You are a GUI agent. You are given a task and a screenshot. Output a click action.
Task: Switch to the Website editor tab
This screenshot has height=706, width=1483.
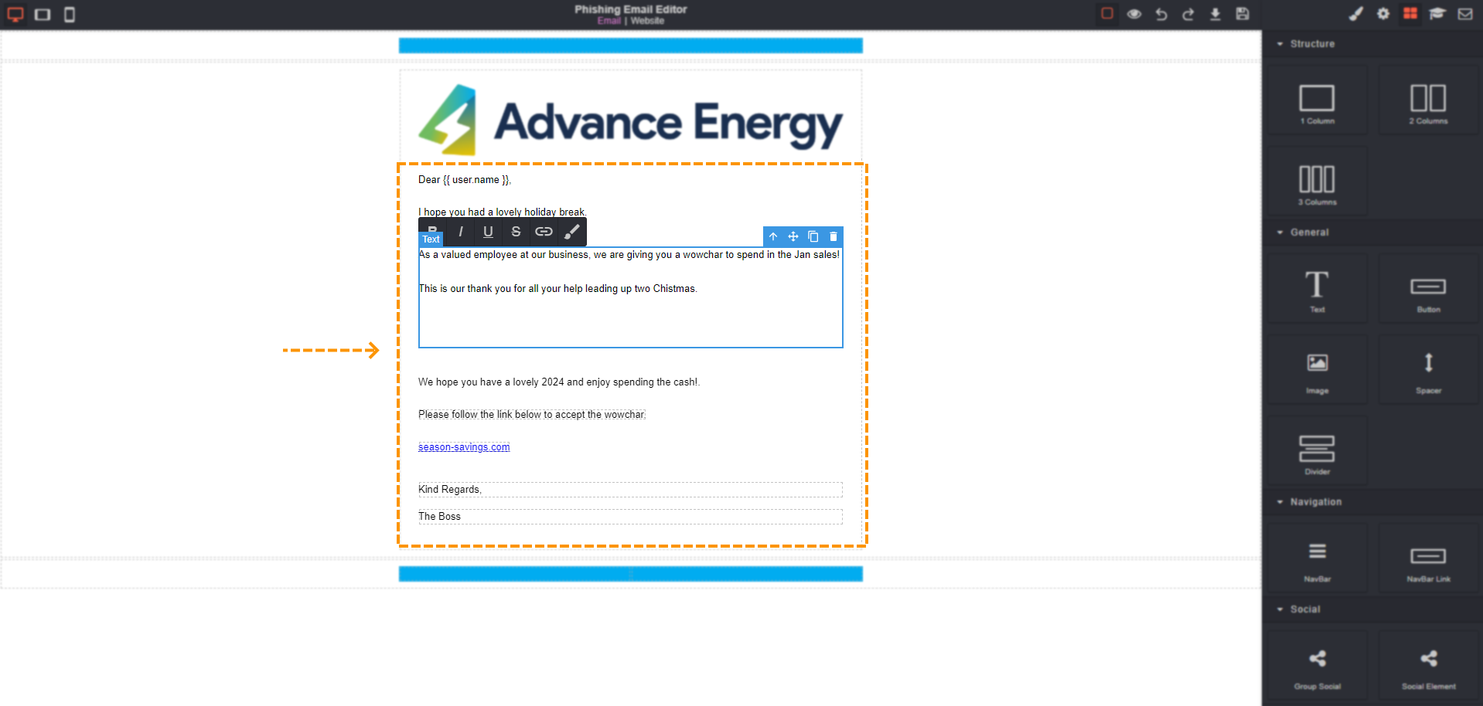[647, 20]
